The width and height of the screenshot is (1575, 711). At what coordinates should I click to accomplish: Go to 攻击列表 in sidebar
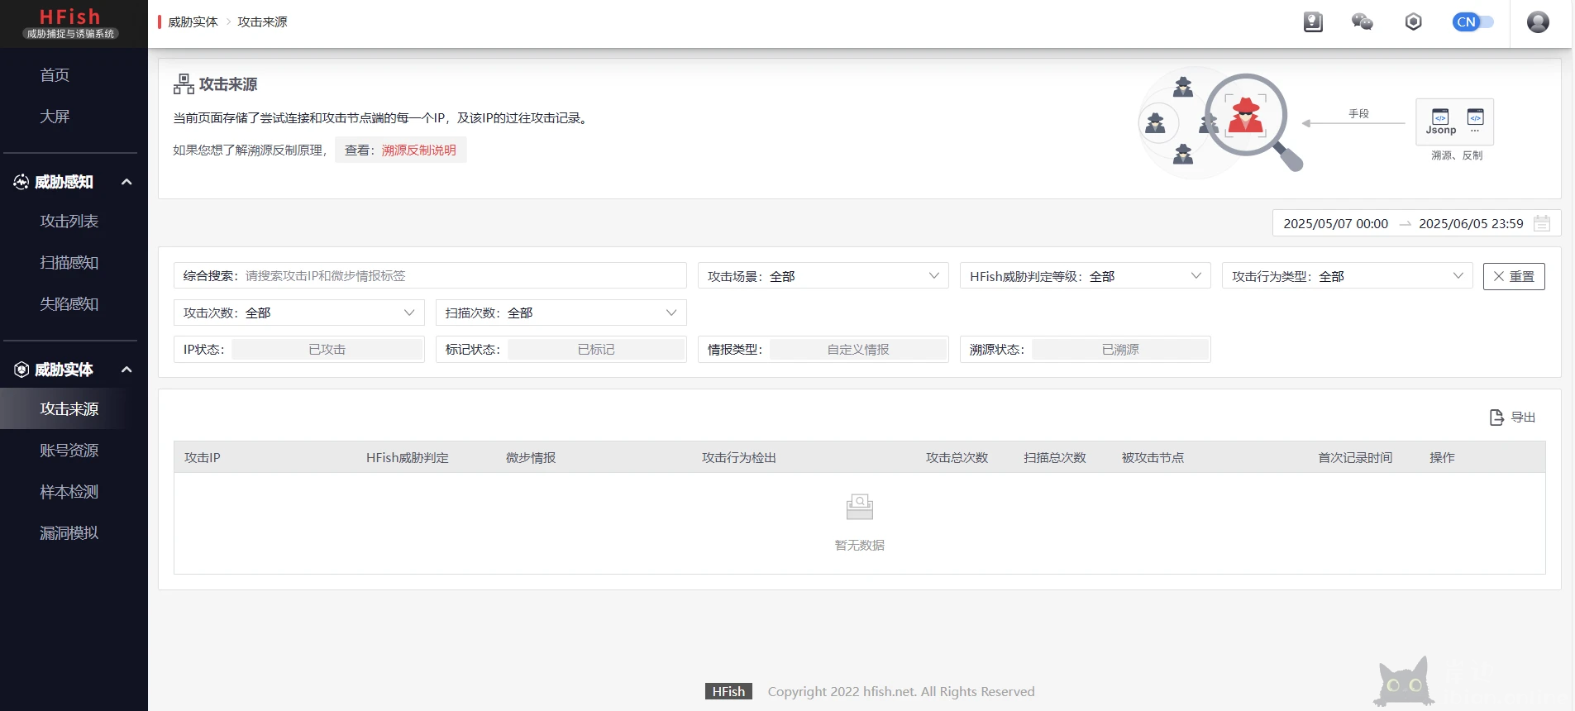point(69,222)
